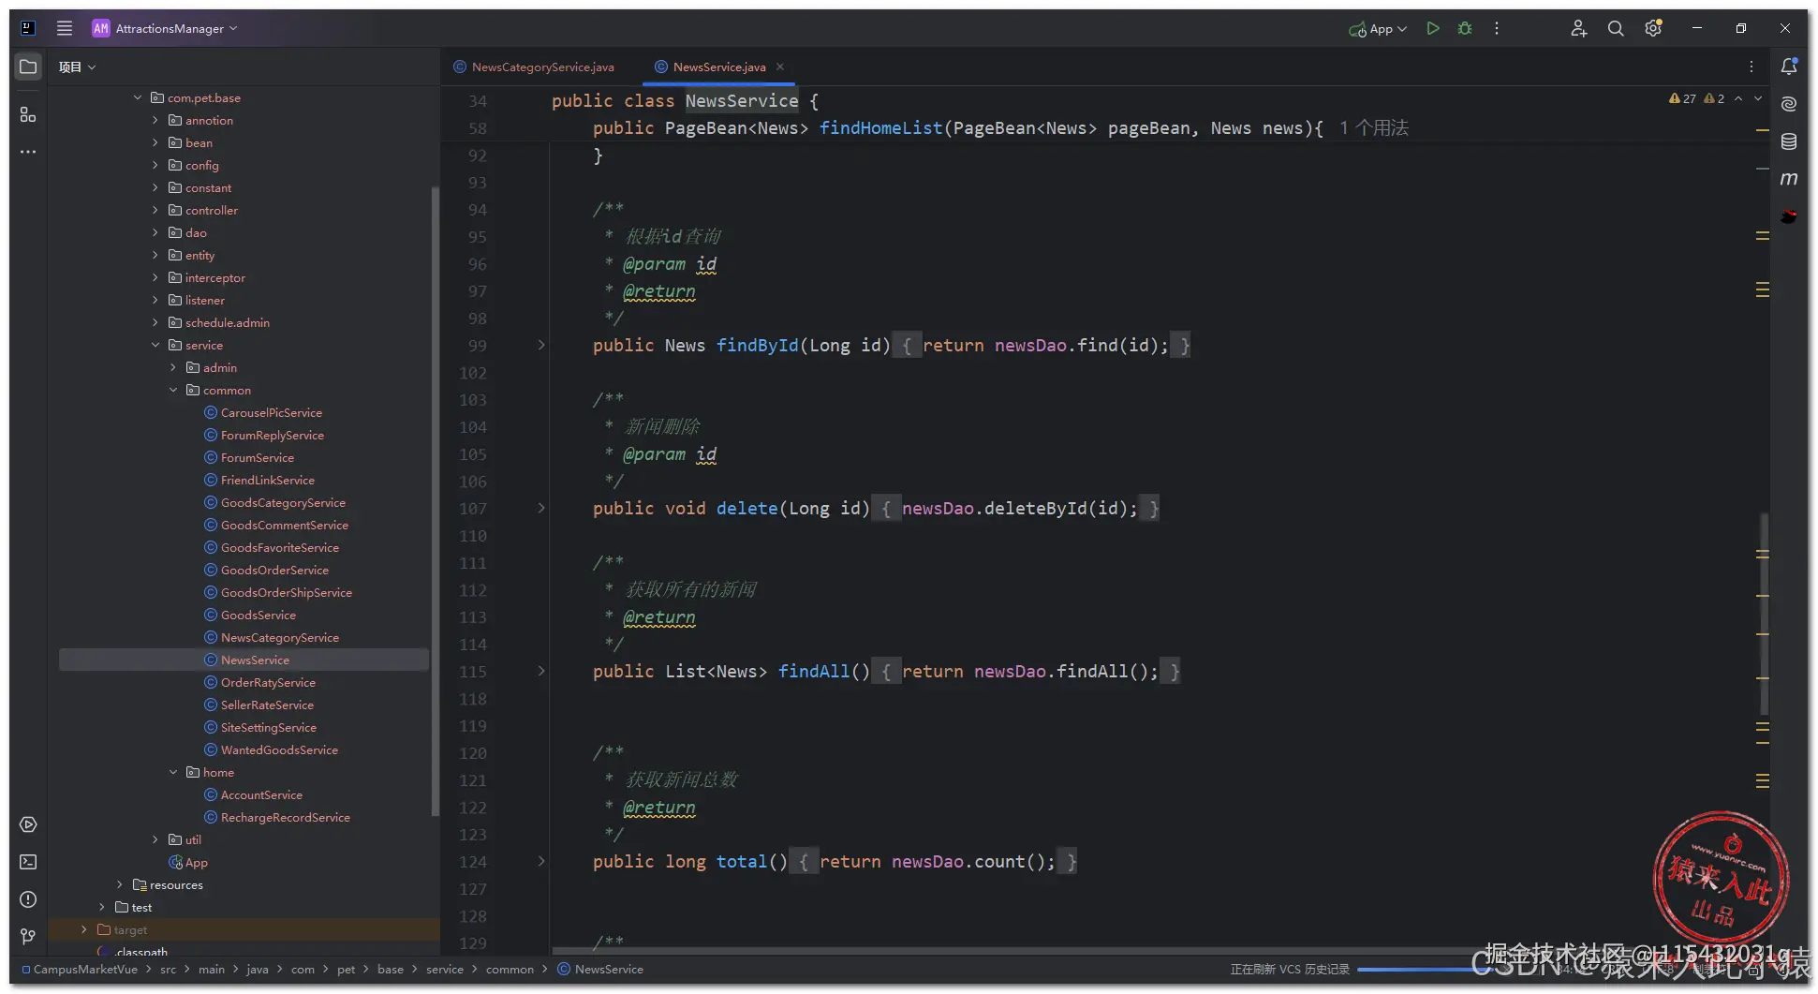
Task: Click the 1 个用法 usages hint
Action: 1374,127
